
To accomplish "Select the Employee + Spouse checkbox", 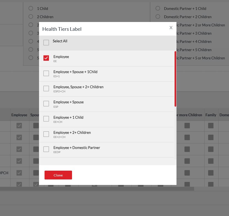I will pos(46,104).
